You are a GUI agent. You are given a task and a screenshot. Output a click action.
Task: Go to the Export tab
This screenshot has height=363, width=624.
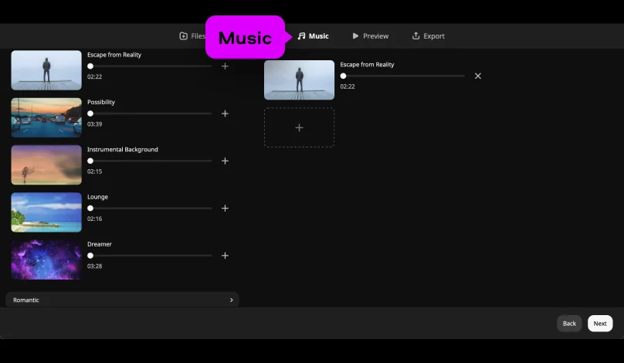tap(428, 36)
